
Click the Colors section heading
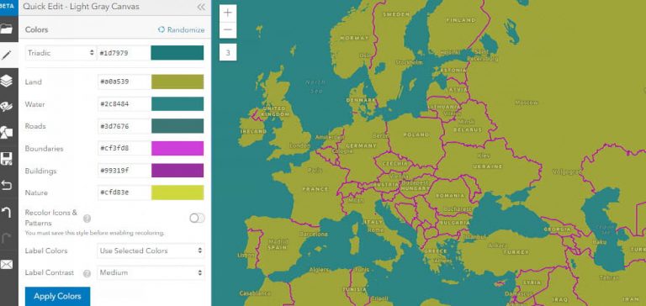click(36, 29)
